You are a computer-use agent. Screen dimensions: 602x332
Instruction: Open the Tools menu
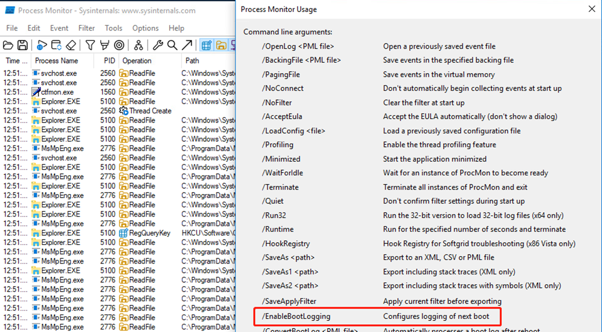pyautogui.click(x=113, y=28)
